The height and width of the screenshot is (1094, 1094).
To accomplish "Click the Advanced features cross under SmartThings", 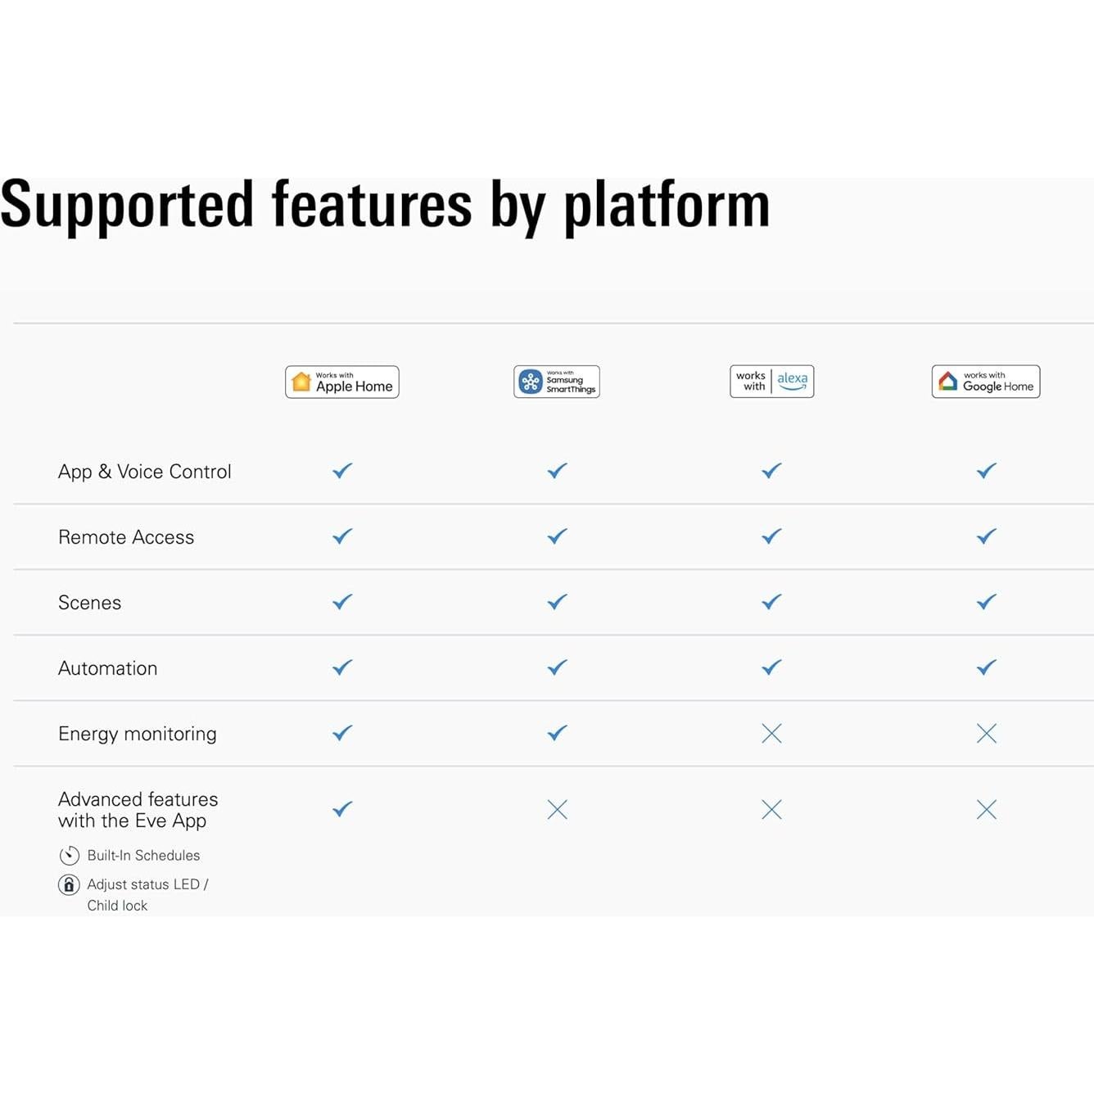I will (x=557, y=810).
